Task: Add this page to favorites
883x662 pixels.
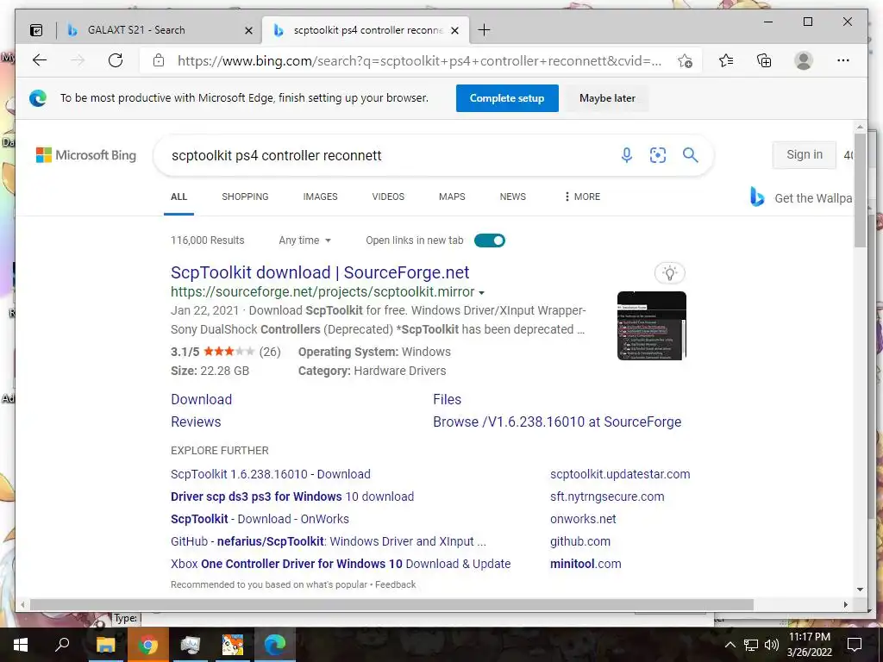Action: pos(685,61)
